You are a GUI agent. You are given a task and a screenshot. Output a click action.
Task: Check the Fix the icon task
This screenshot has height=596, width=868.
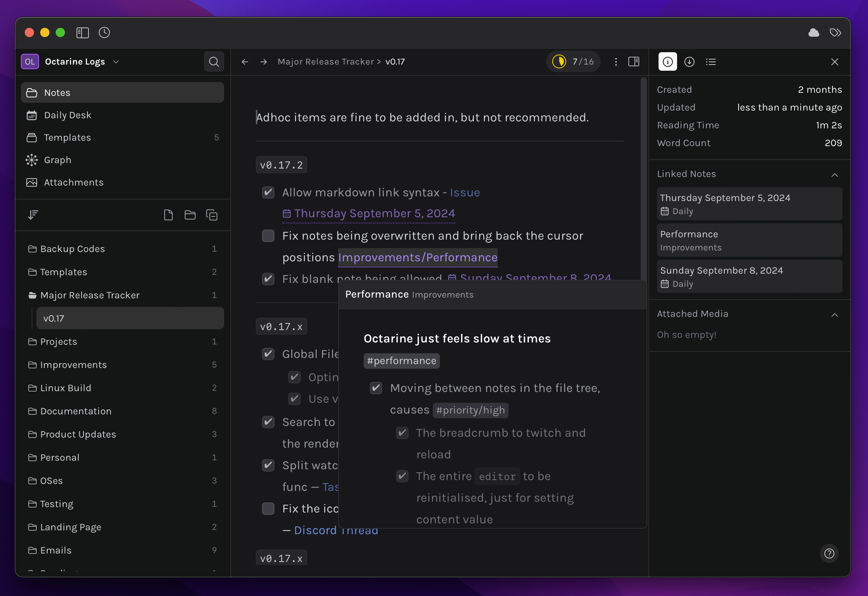[268, 509]
